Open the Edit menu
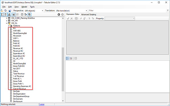Image resolution: width=170 pixels, height=106 pixels. 10,7
